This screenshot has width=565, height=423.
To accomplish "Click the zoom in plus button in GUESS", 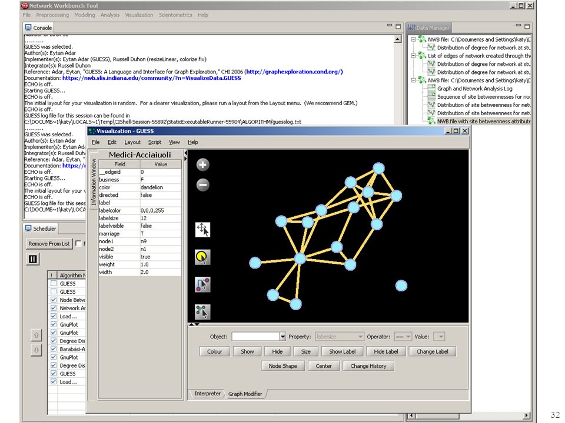I will pyautogui.click(x=203, y=164).
